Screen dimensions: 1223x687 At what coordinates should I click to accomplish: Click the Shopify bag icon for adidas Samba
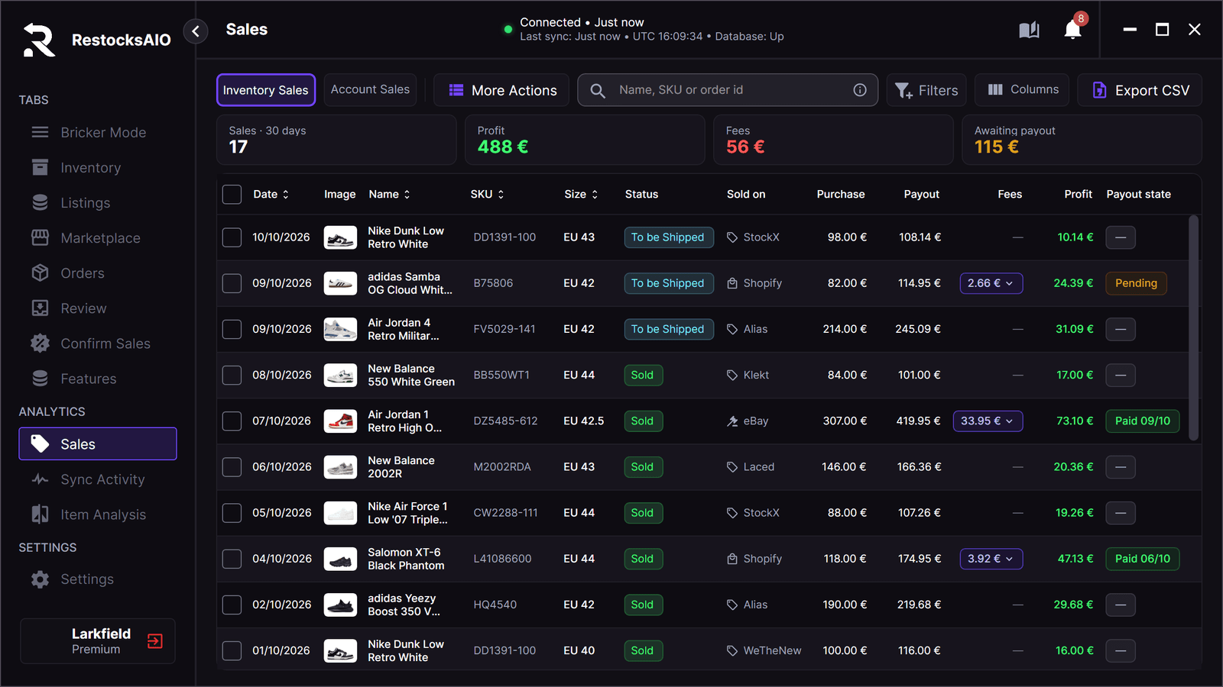click(732, 283)
